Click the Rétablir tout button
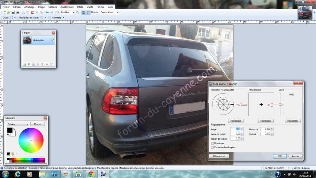316x178 pixels. point(219,156)
